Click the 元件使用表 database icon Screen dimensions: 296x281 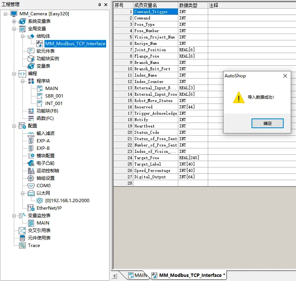point(22,238)
